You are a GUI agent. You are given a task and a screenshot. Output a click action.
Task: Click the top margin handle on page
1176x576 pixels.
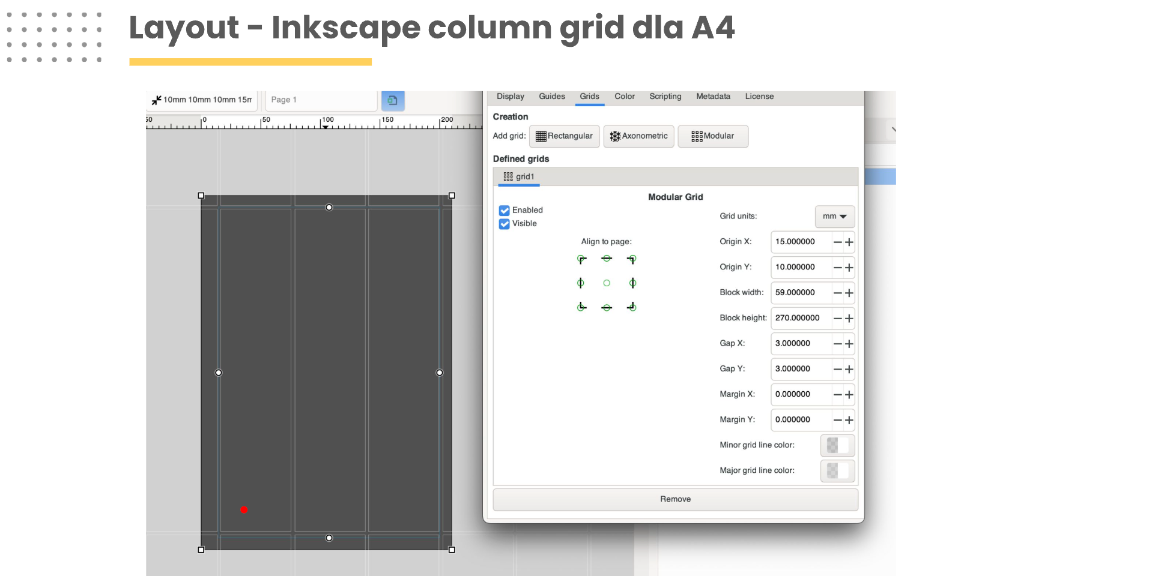(329, 208)
